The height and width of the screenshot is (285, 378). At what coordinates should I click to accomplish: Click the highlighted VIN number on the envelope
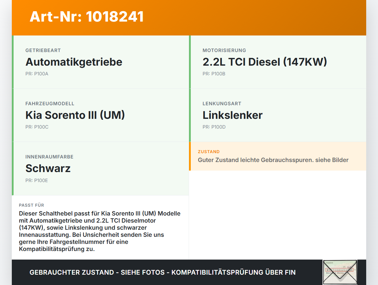click(340, 270)
